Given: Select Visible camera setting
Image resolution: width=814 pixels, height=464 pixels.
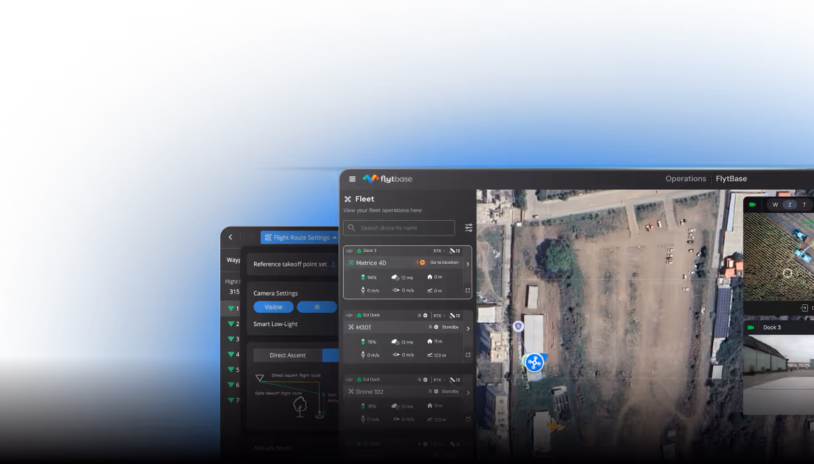Looking at the screenshot, I should coord(273,307).
